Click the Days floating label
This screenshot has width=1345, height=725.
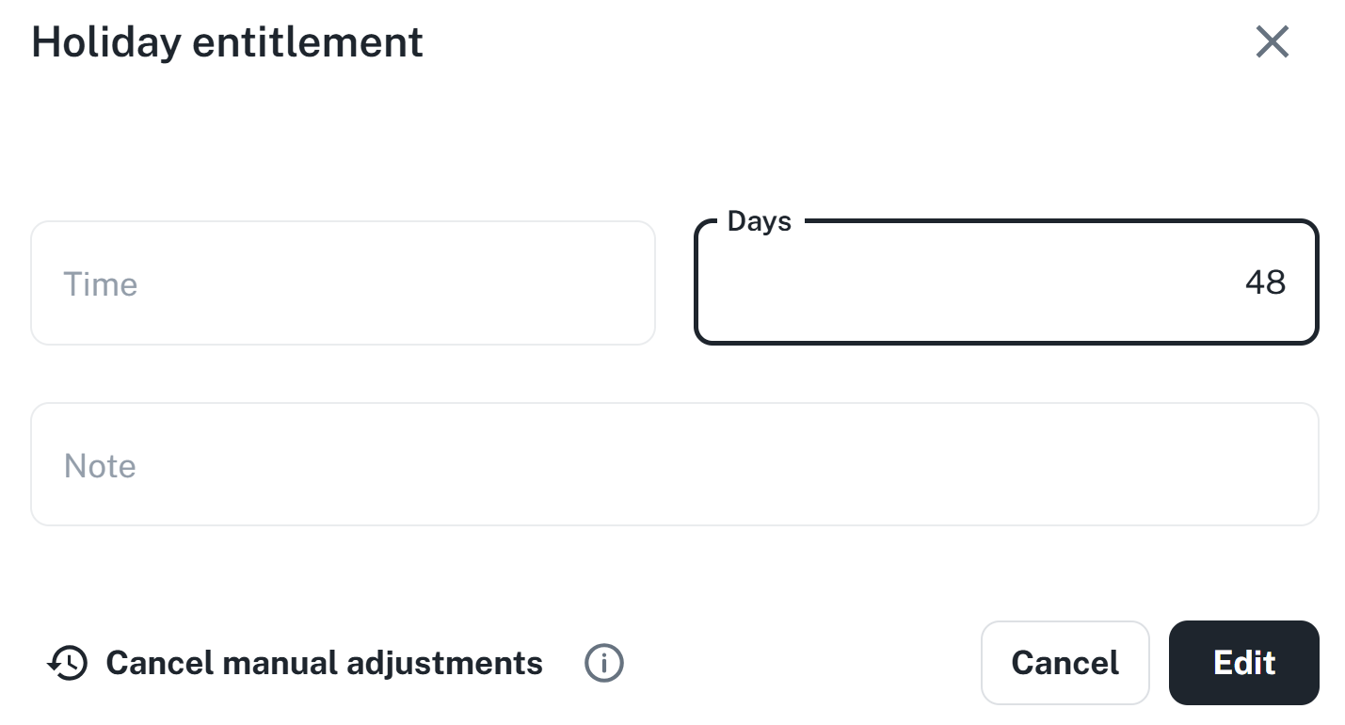[759, 222]
